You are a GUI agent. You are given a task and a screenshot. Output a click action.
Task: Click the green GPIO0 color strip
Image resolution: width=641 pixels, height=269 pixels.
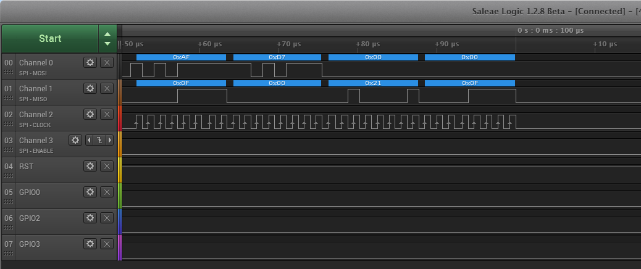coord(120,196)
